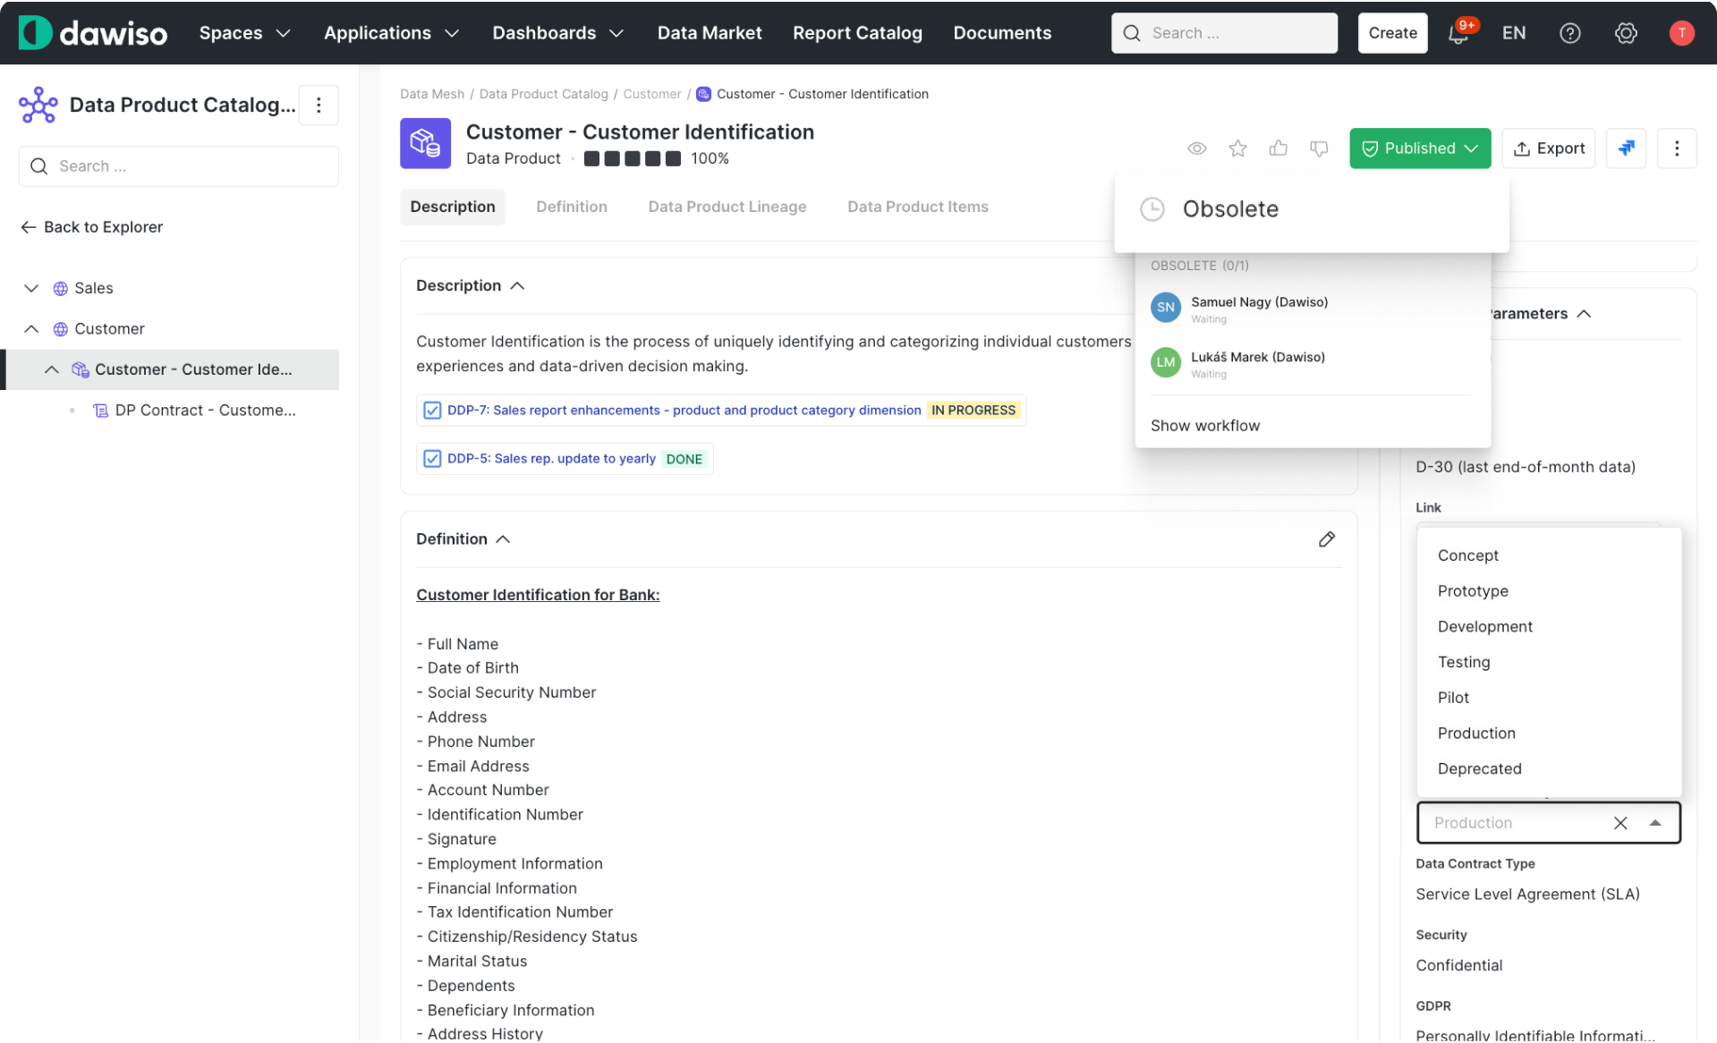Open the Published status dropdown
Screen dimensions: 1717x1043
tap(1419, 148)
